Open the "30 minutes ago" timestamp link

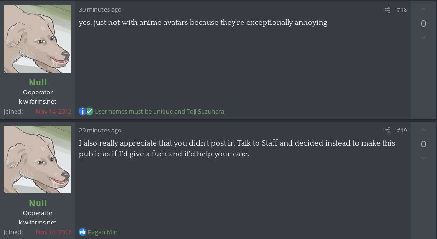[100, 10]
